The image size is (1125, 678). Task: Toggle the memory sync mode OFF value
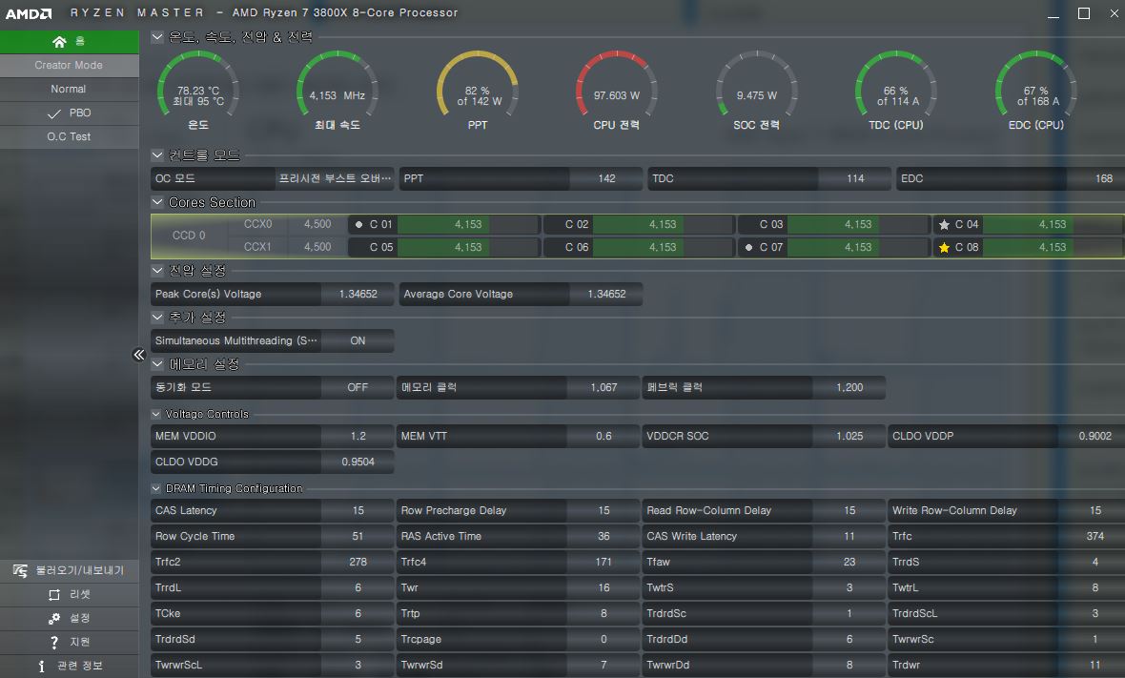pos(358,387)
